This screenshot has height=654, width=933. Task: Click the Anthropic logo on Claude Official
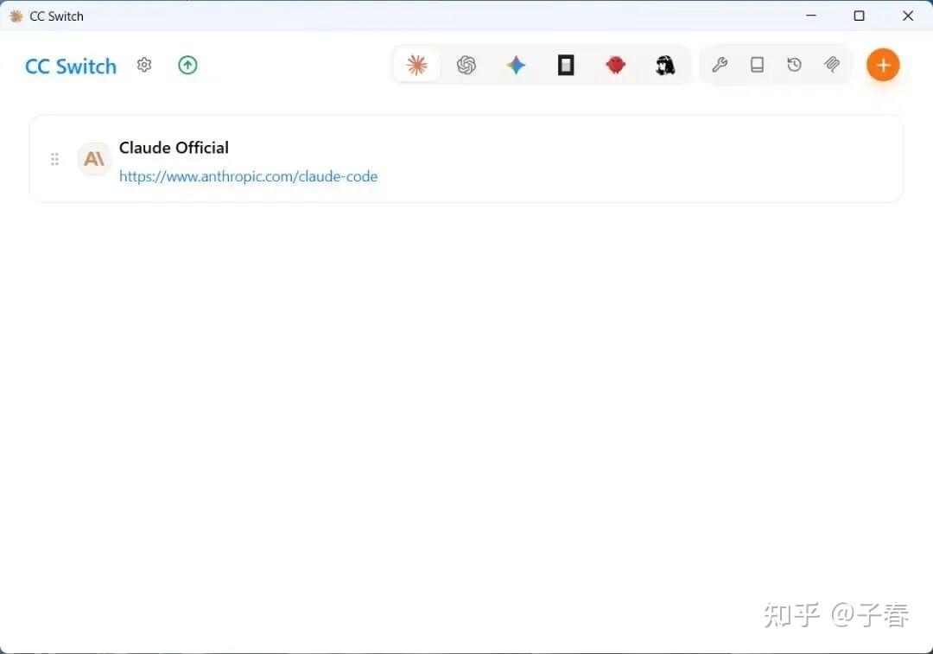(x=94, y=159)
